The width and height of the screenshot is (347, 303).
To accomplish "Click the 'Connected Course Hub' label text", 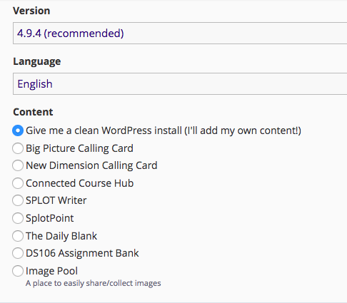I will click(x=80, y=183).
